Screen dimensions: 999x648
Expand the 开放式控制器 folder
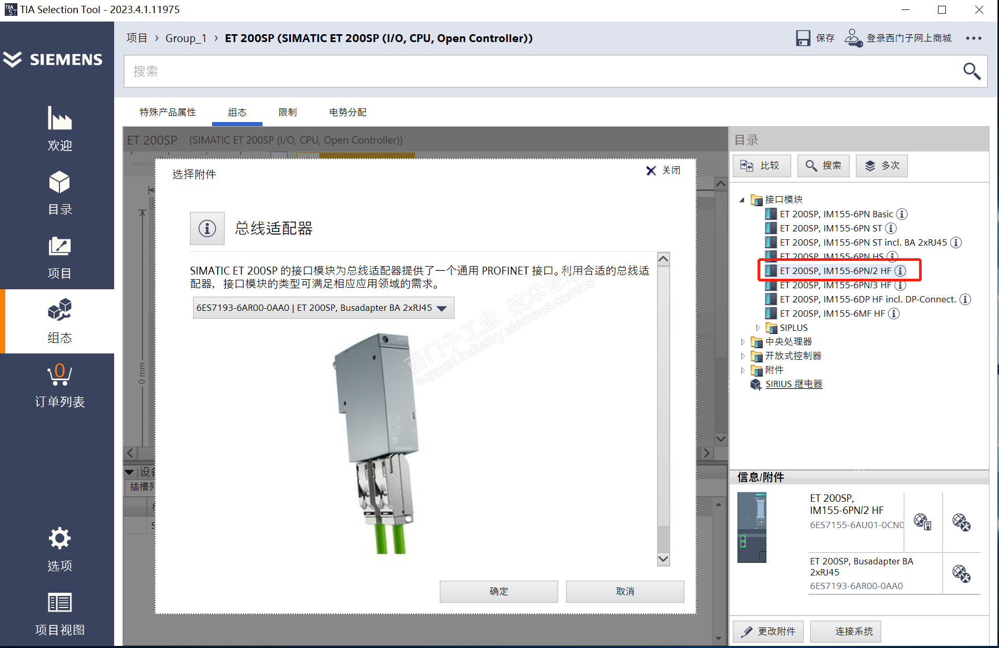coord(742,356)
